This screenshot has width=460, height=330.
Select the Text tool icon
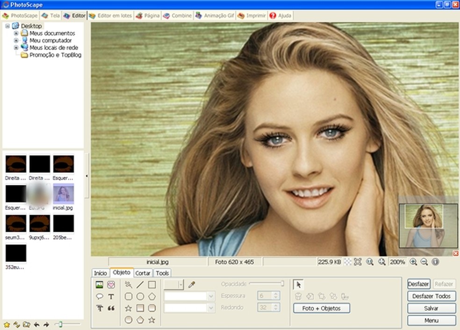[x=111, y=296]
